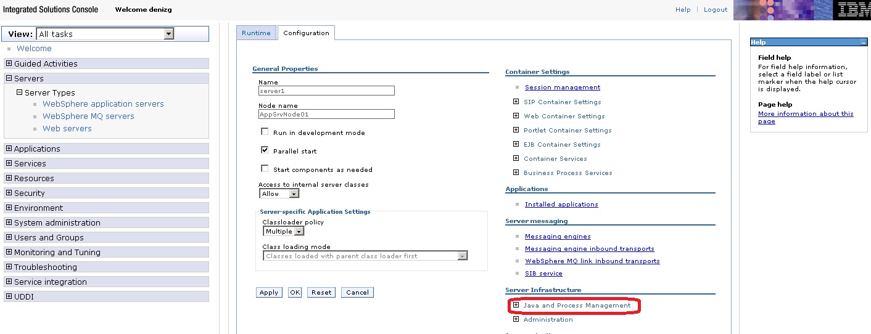
Task: Open Access to internal server classes dropdown
Action: point(294,193)
